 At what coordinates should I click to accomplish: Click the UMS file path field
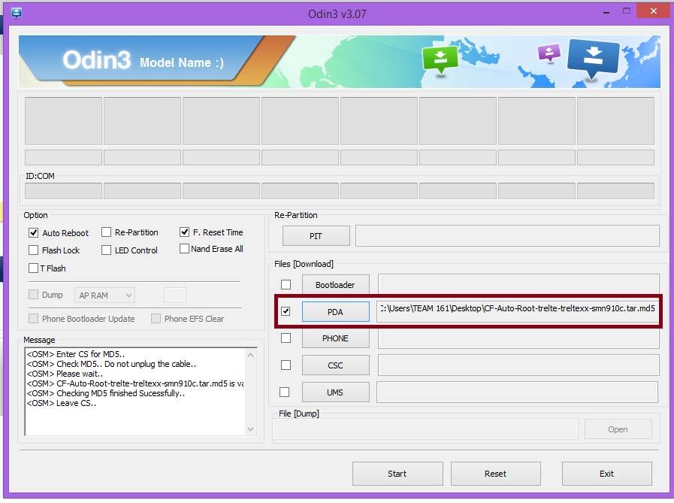pos(517,392)
